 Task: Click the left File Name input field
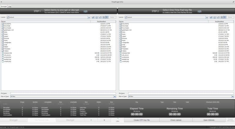pyautogui.click(x=63, y=93)
